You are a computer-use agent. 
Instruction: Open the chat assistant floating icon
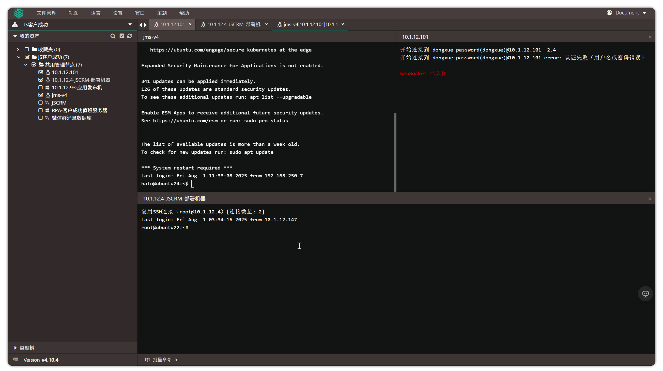pyautogui.click(x=645, y=294)
